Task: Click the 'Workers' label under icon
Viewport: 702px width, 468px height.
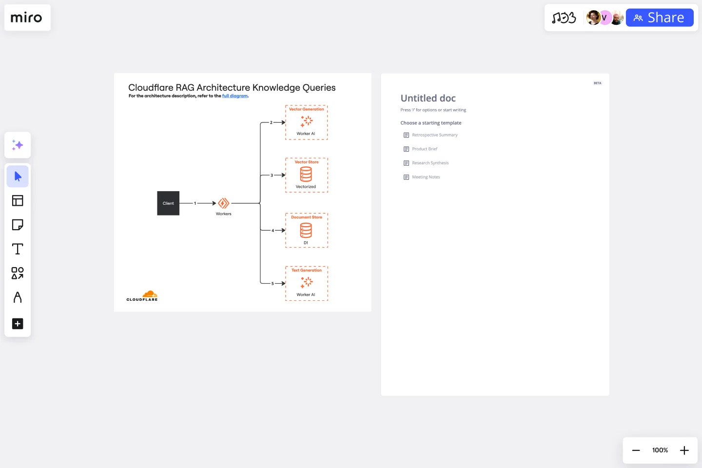Action: tap(224, 214)
